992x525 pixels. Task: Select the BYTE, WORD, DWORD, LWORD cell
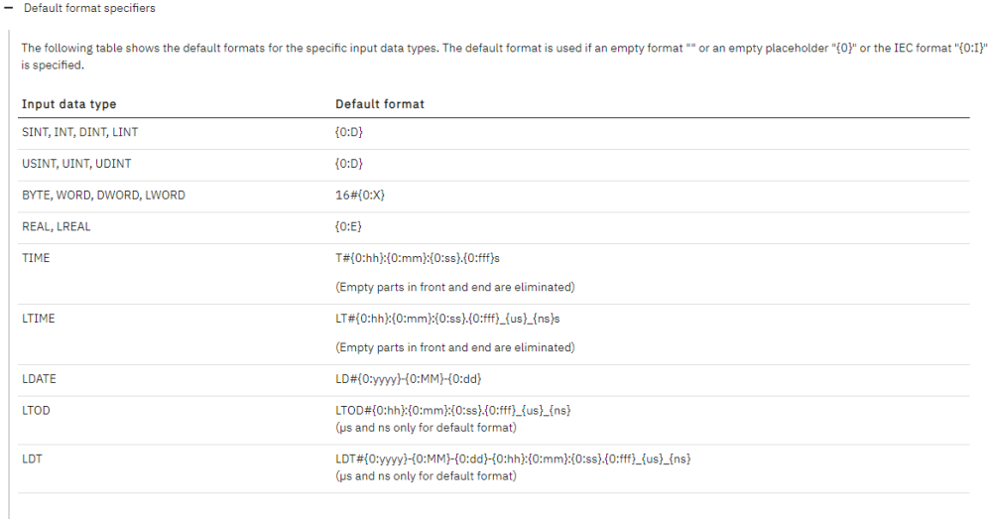103,196
